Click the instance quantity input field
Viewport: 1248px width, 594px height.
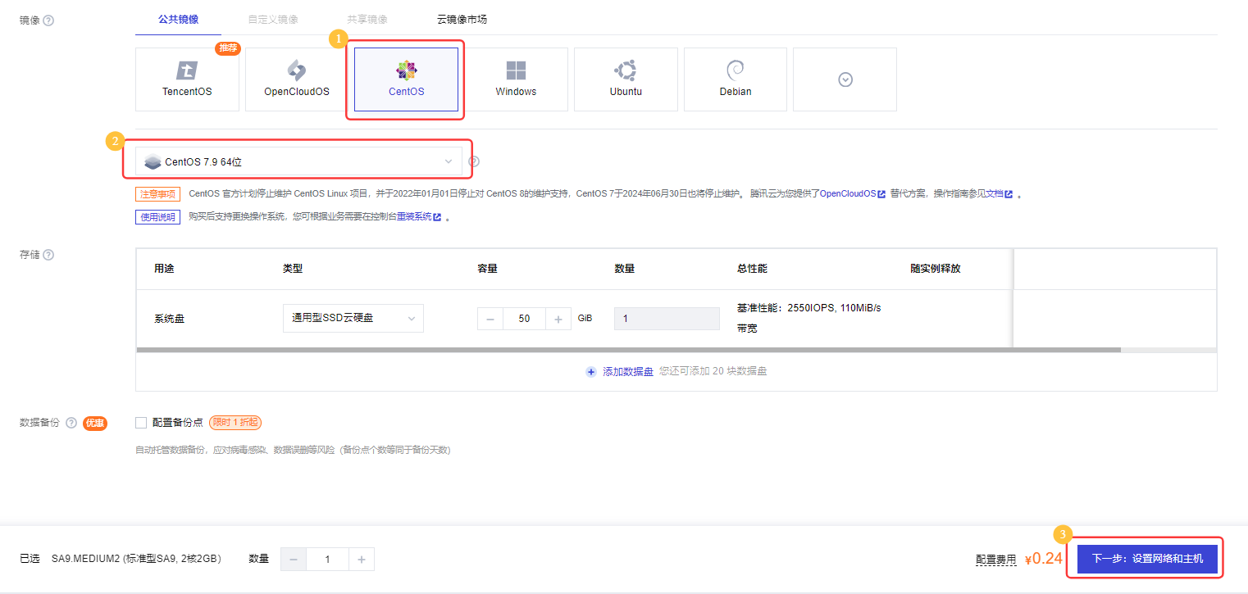click(x=327, y=560)
